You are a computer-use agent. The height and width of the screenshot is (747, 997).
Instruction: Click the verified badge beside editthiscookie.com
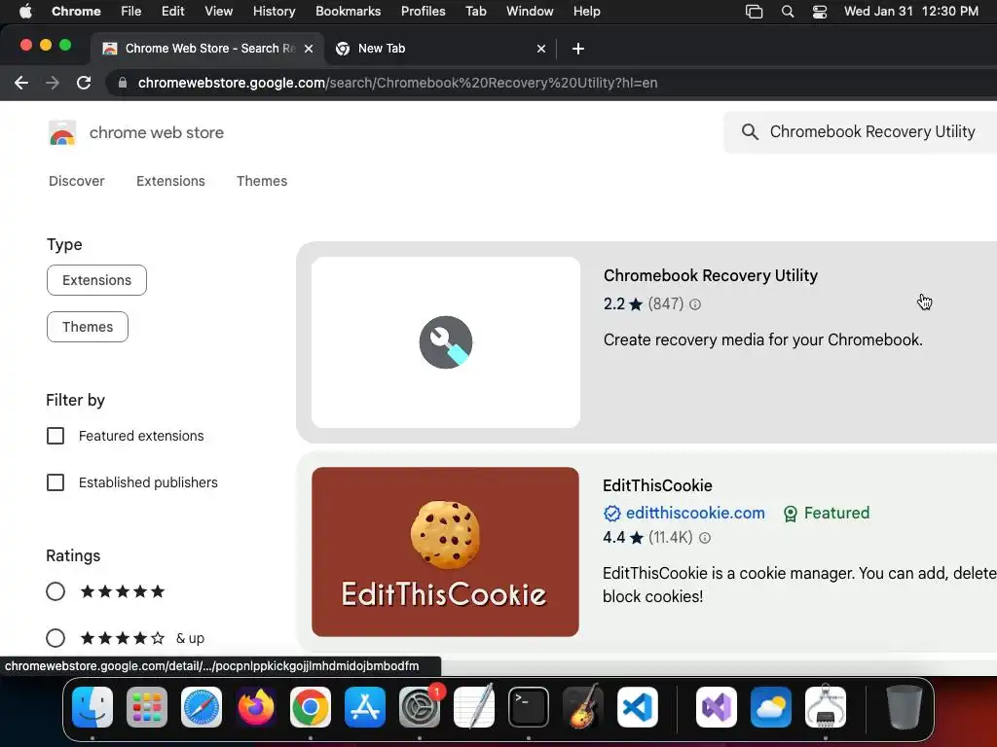coord(611,514)
